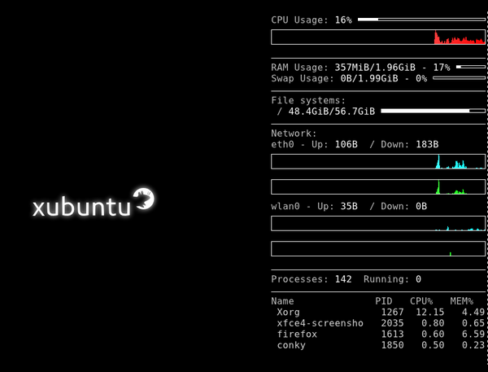
Task: Click the red CPU history graph
Action: 378,37
